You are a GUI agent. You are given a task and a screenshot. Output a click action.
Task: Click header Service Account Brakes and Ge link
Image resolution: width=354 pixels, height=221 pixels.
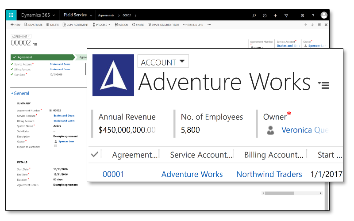tap(289, 46)
